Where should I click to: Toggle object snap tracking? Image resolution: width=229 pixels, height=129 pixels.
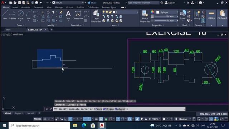[85, 119]
